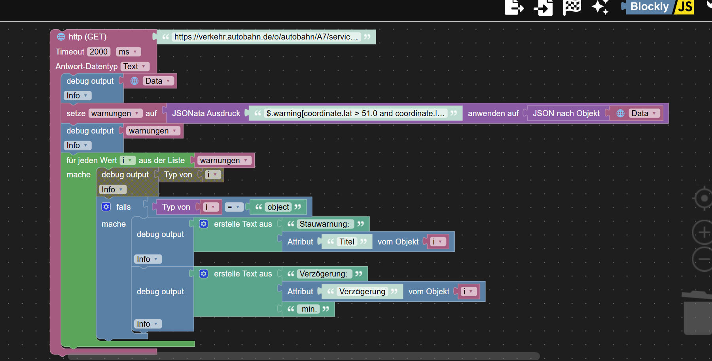Open i dropdown in falls Typ von condition
The height and width of the screenshot is (361, 712).
(x=211, y=207)
